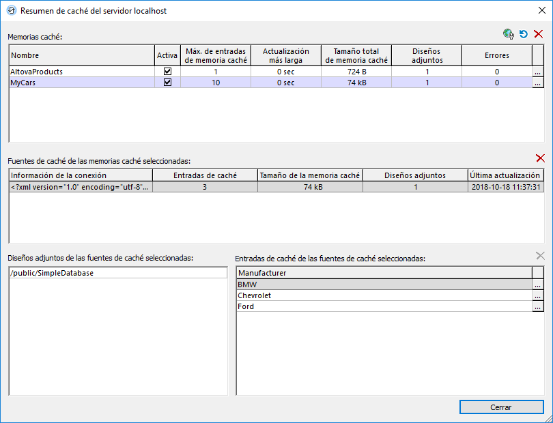The height and width of the screenshot is (423, 553).
Task: Click gray X icon above Entradas de caché list
Action: coord(540,256)
